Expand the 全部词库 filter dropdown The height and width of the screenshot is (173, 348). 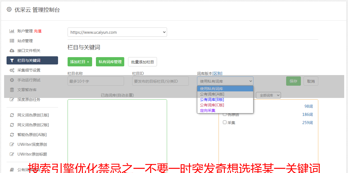pyautogui.click(x=268, y=95)
